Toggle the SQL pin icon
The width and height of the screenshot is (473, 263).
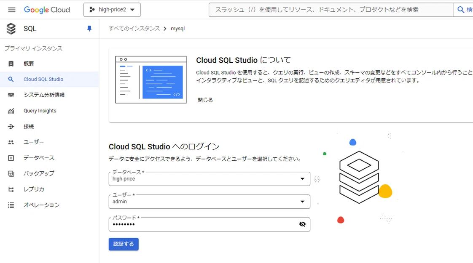(x=89, y=29)
